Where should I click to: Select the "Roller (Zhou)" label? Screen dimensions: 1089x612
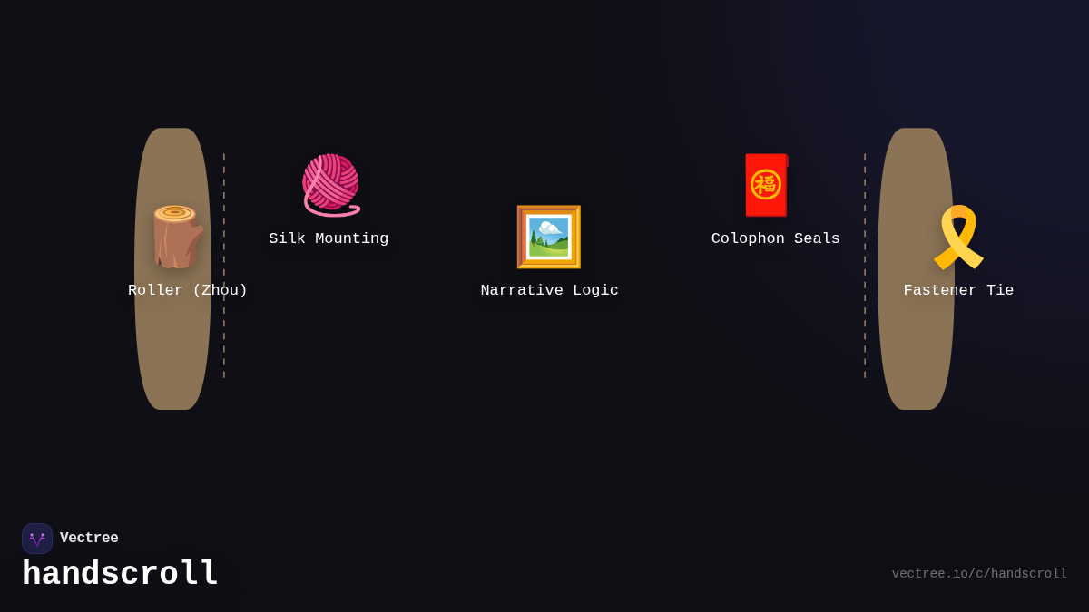[x=188, y=290]
